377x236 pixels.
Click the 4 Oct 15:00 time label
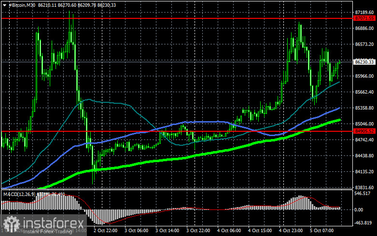point(260,231)
